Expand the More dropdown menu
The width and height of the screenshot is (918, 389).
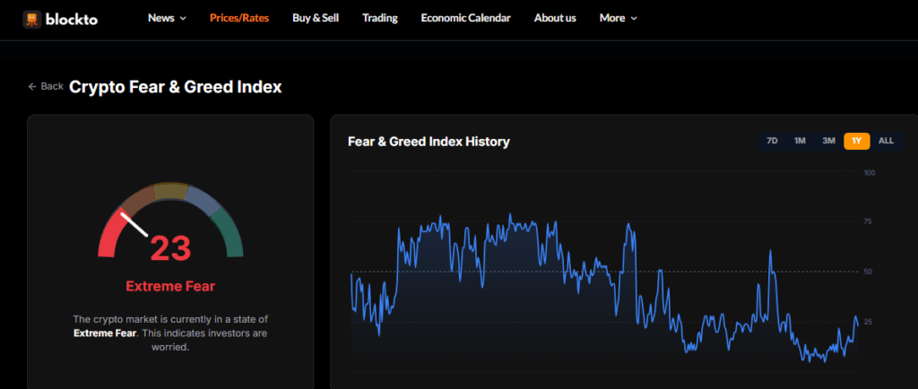618,18
